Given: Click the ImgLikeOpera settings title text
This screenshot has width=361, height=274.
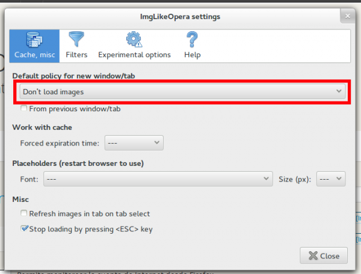Looking at the screenshot, I should coord(180,17).
